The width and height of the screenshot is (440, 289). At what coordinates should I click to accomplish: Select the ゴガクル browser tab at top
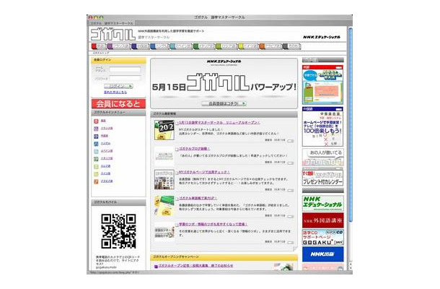112,23
